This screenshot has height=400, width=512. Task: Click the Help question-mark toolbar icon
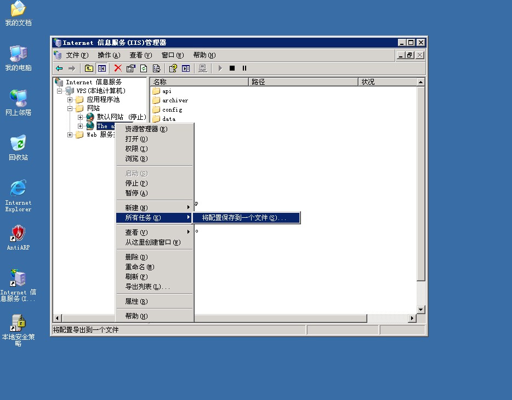(x=173, y=68)
